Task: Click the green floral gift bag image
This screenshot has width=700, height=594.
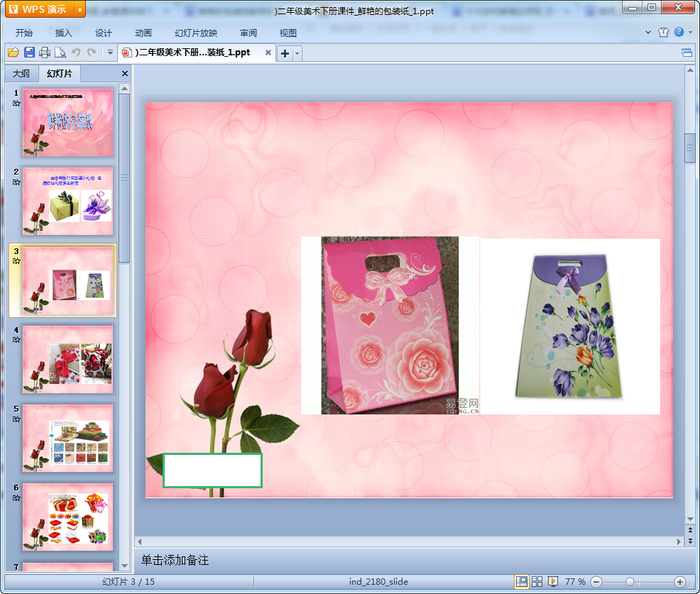Action: tap(570, 326)
